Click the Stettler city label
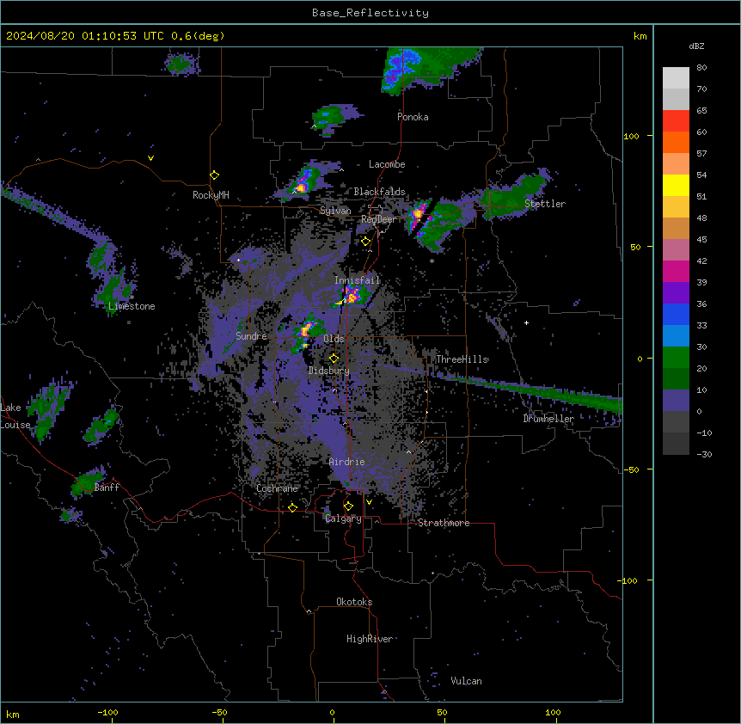741x724 pixels. pos(545,204)
